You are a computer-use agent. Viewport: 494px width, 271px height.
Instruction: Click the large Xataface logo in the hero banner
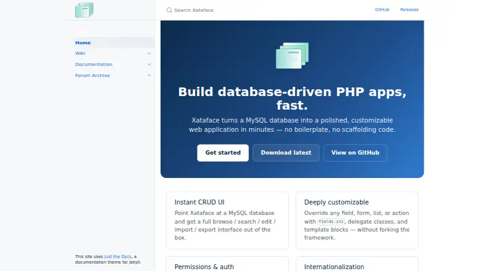(x=292, y=55)
